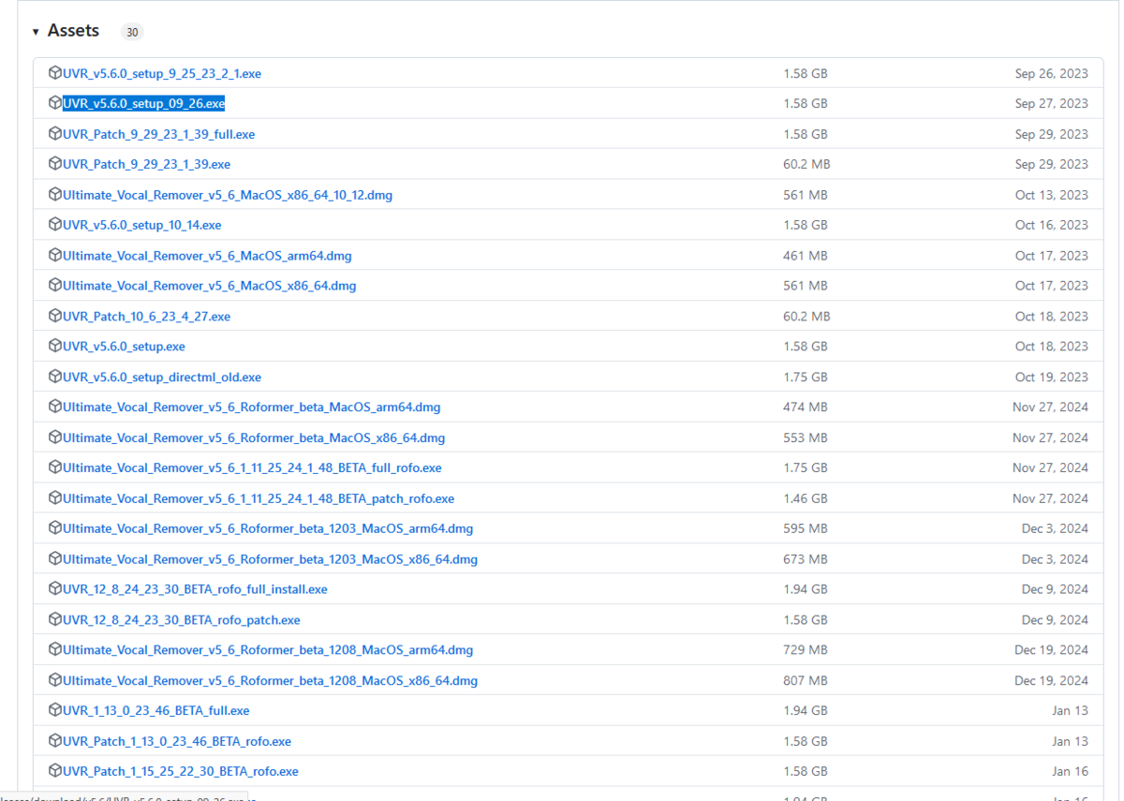Viewport: 1124px width, 801px height.
Task: Click package icon beside Roformer_beta_1208_MacOS_arm64.dmg
Action: (x=55, y=650)
